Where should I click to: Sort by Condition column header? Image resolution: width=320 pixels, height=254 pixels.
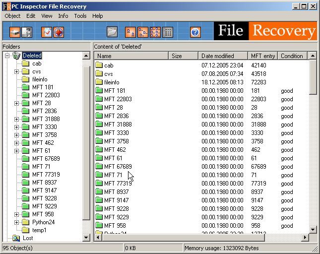(292, 56)
